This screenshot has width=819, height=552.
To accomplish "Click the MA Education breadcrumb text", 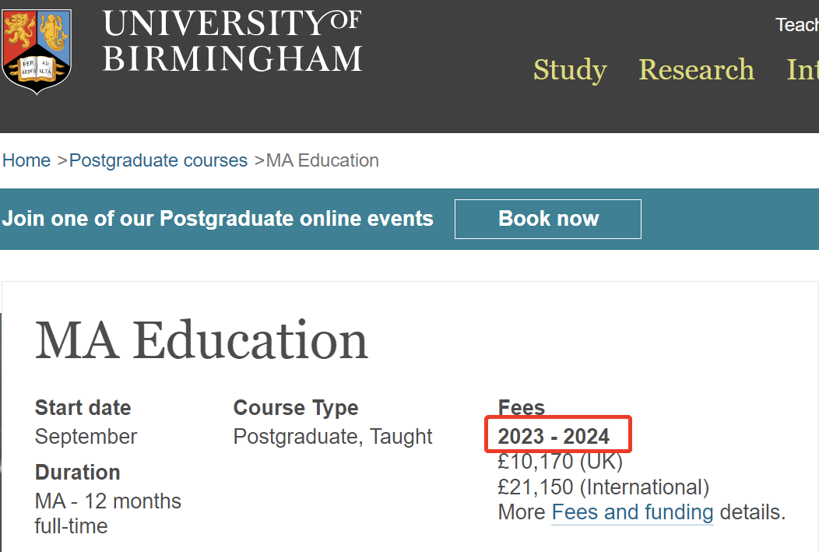I will click(322, 160).
